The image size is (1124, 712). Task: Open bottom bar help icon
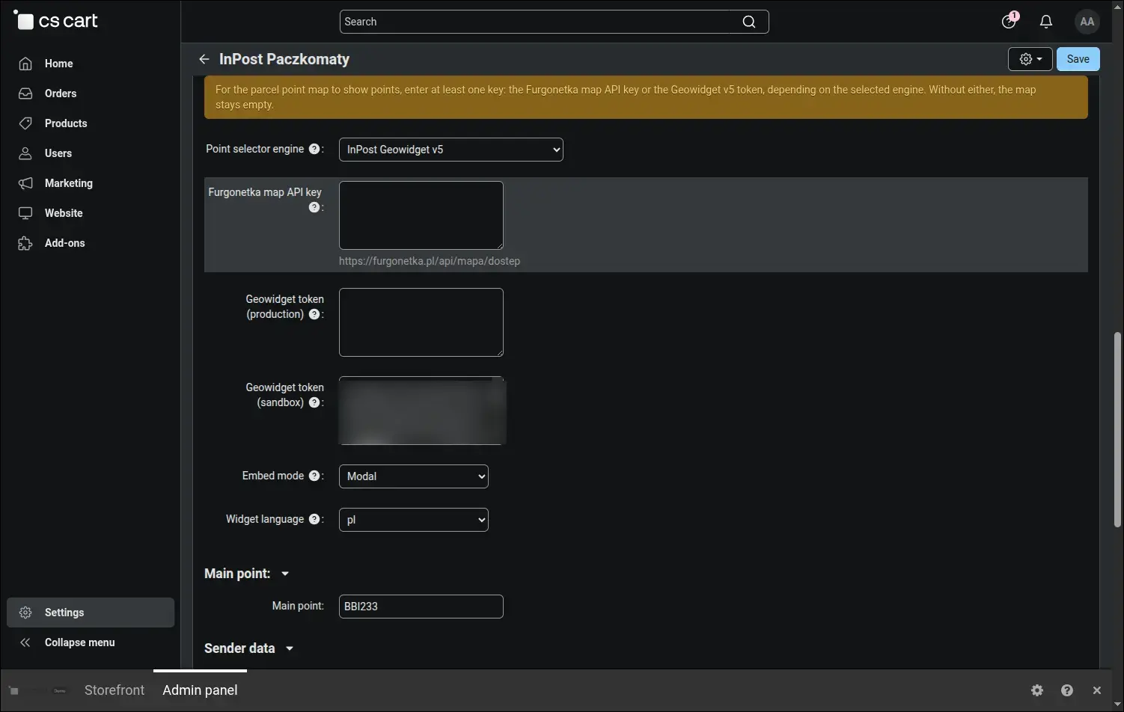click(1067, 690)
